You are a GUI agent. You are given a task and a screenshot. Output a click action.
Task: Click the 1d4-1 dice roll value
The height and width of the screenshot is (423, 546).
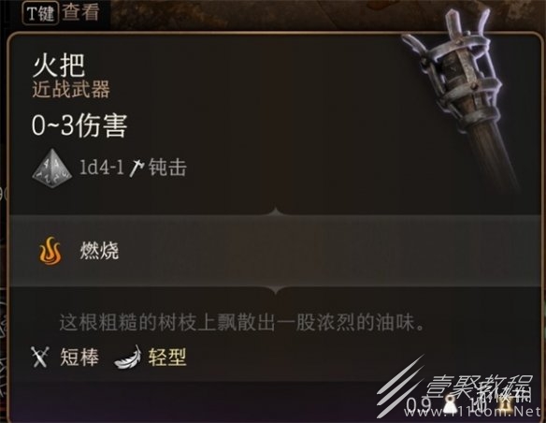tap(101, 168)
